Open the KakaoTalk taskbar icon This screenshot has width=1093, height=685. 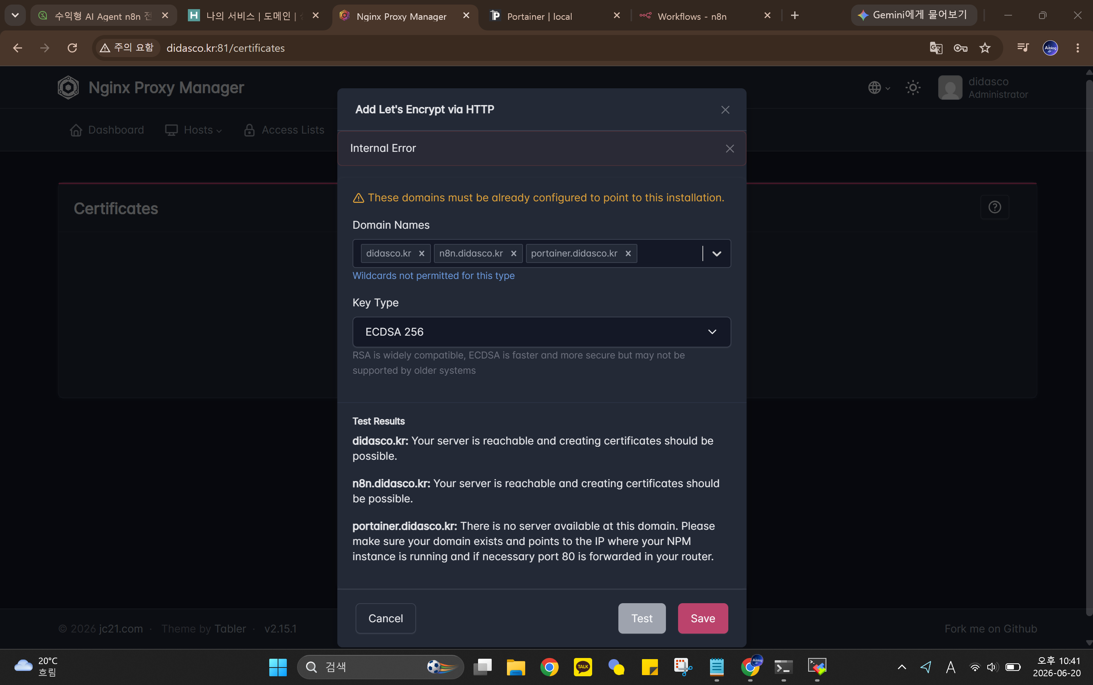pos(583,667)
